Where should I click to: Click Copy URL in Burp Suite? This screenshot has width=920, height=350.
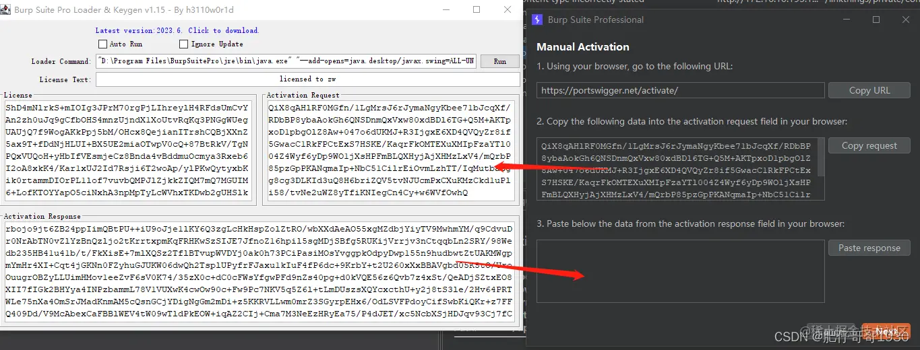point(869,90)
